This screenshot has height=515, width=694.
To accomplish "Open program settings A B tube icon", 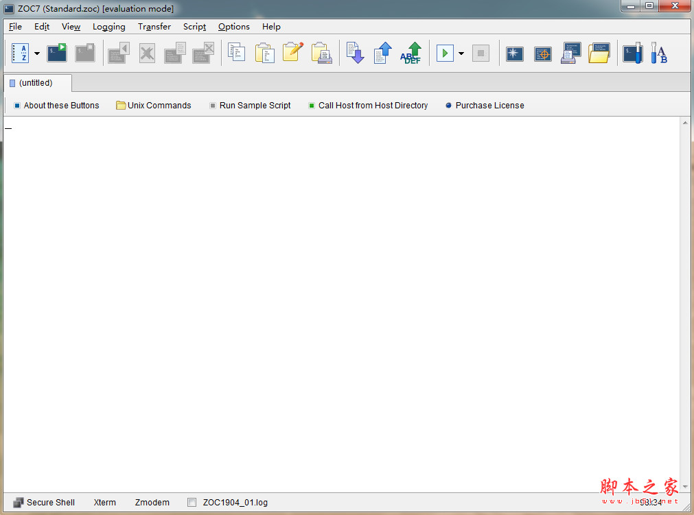I will click(x=659, y=53).
